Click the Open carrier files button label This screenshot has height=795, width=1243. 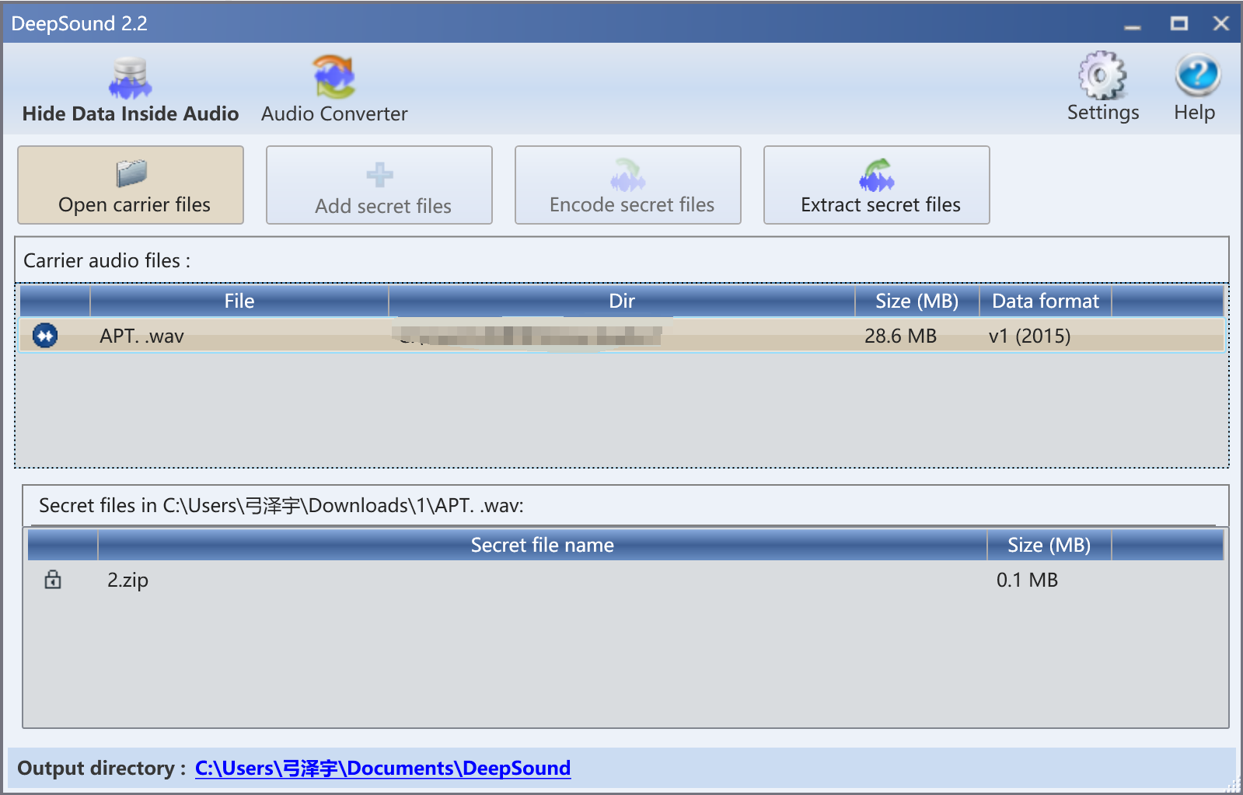click(134, 204)
